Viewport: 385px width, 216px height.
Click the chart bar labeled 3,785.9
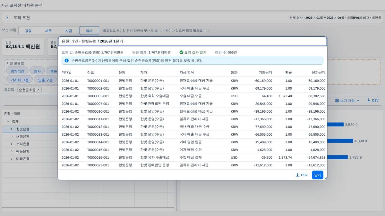(337, 157)
